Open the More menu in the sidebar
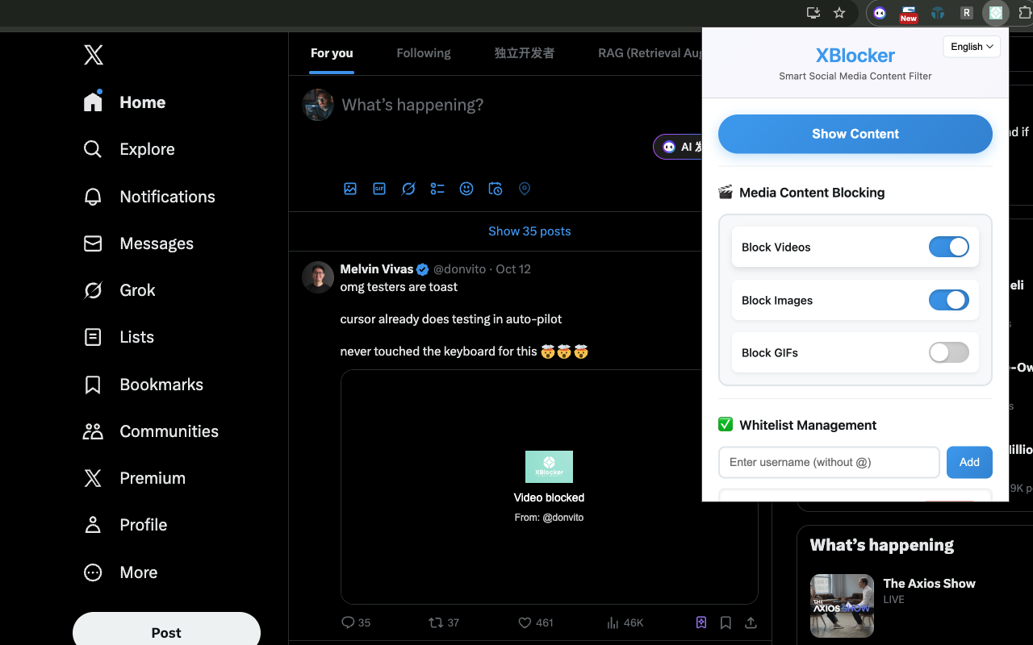 coord(120,572)
